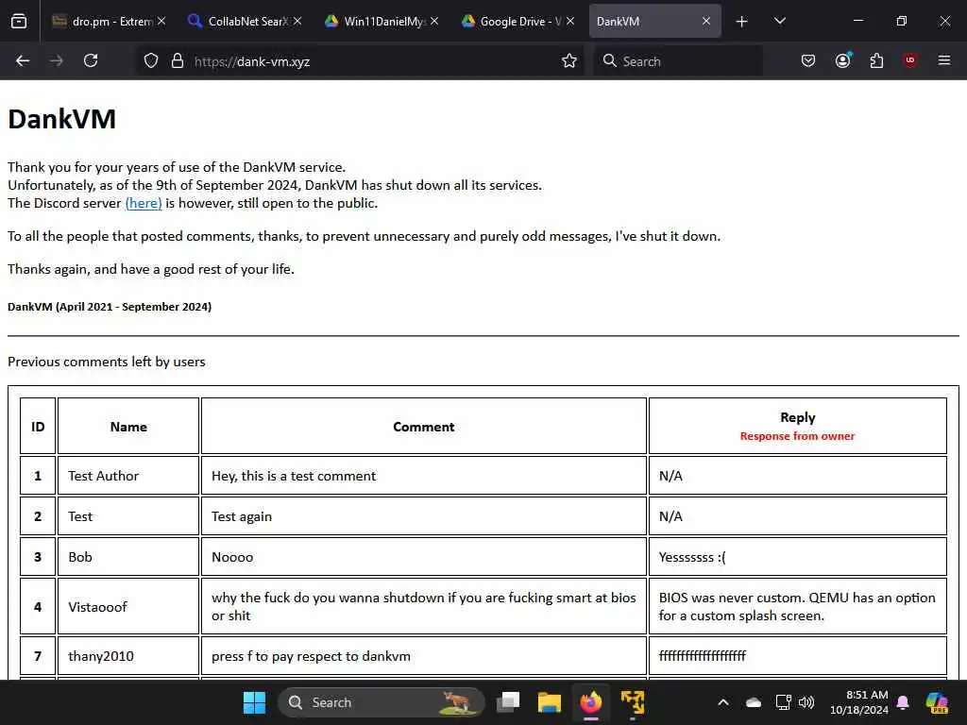
Task: Click the 'Name' column header
Action: (x=128, y=427)
